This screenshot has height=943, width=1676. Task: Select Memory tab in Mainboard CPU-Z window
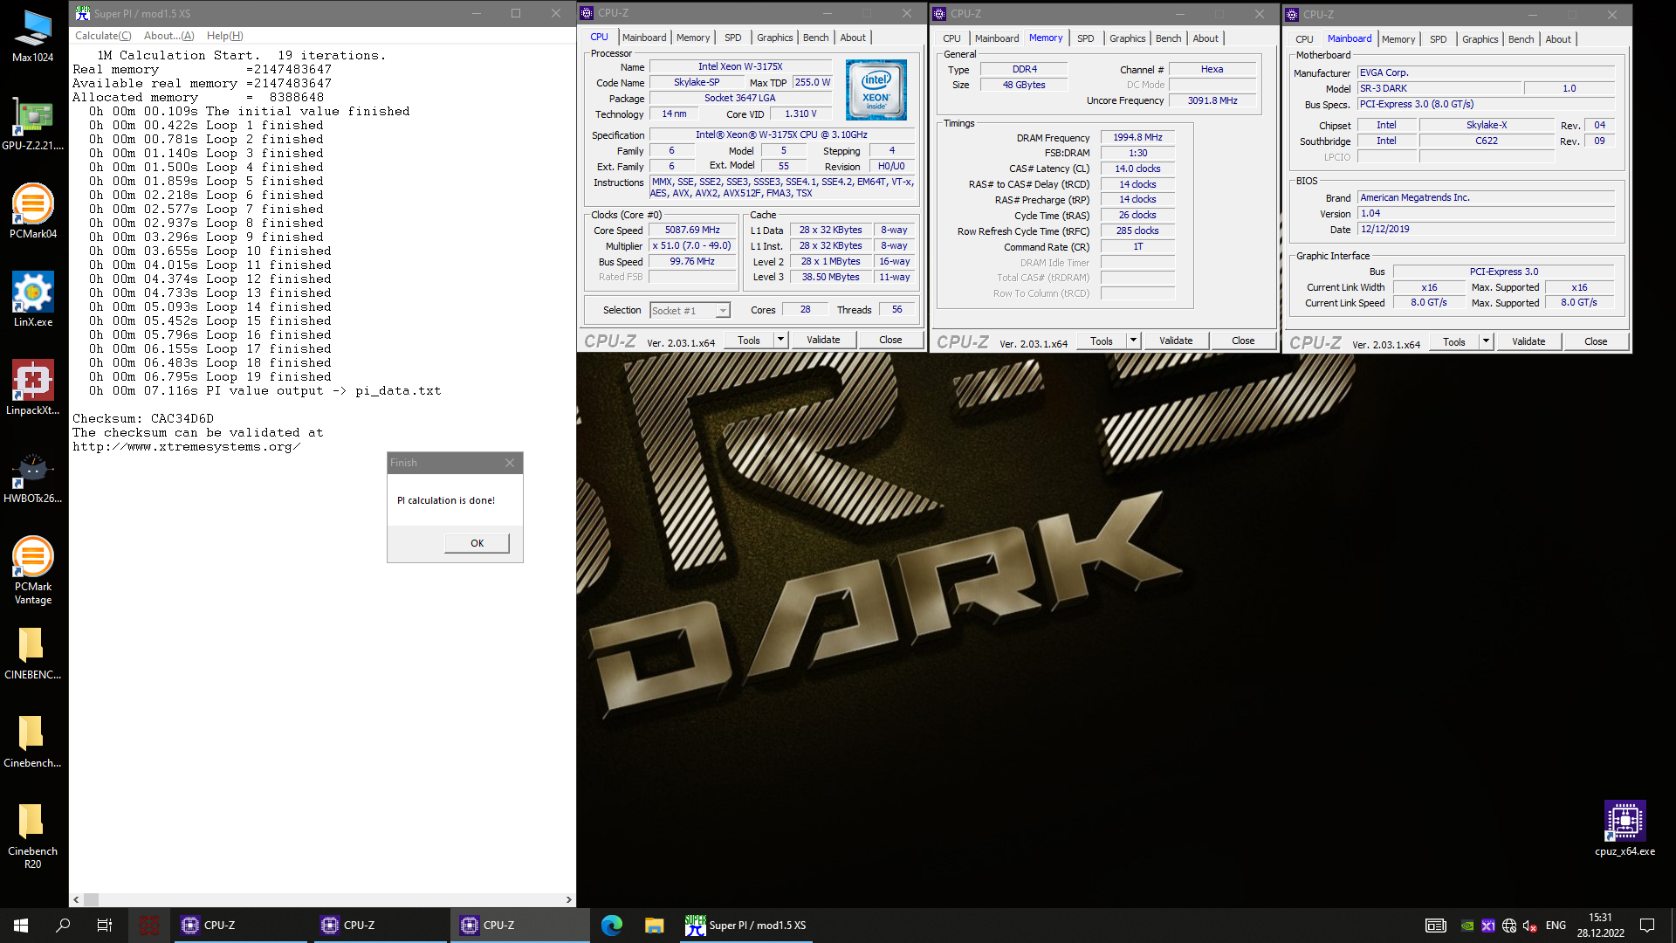[x=1398, y=39]
